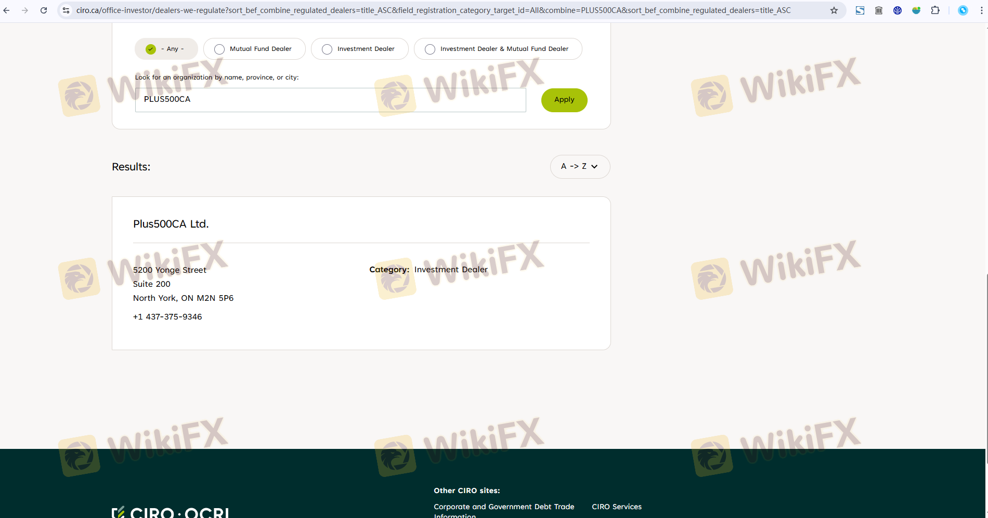Open the Corporate and Government Debt Trade link

pyautogui.click(x=504, y=511)
